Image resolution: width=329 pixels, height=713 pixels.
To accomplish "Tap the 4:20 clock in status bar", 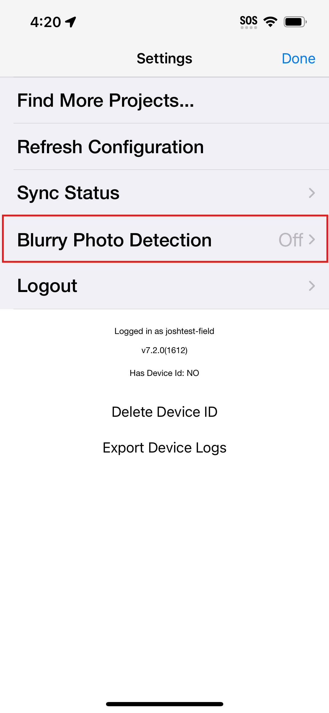I will [x=46, y=22].
